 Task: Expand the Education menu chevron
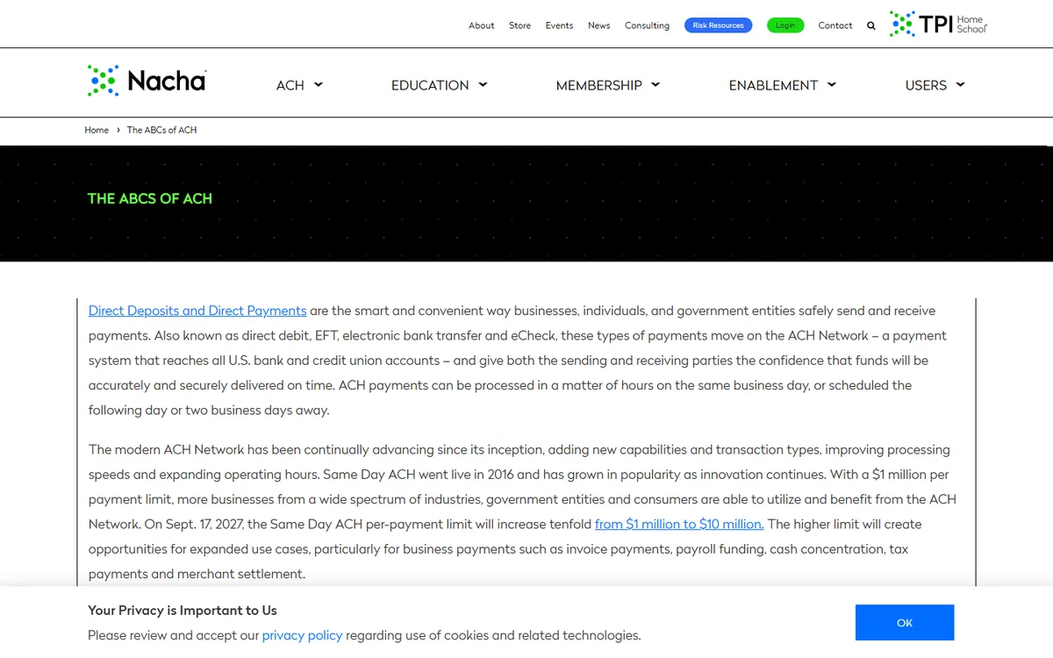click(483, 85)
